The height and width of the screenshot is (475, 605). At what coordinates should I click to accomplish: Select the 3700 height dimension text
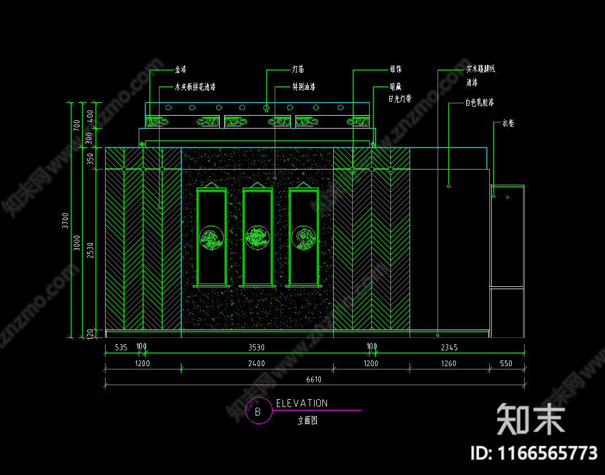pyautogui.click(x=66, y=221)
